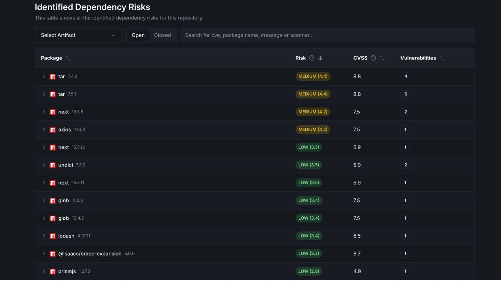The width and height of the screenshot is (501, 282).
Task: Click LOW (3.4) badge on glob 11.0.3
Action: (x=309, y=200)
